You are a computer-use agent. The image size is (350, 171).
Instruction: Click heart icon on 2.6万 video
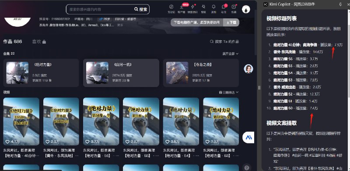(127, 142)
